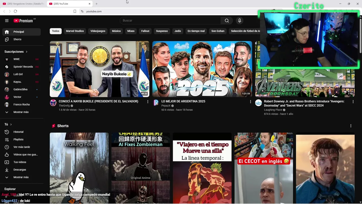Open Shorts from the sidebar
The height and width of the screenshot is (204, 362).
click(21, 39)
